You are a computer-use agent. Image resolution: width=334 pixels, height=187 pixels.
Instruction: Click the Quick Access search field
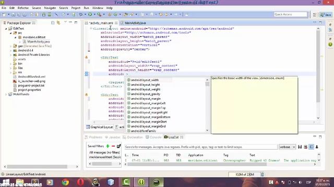[x=291, y=15]
